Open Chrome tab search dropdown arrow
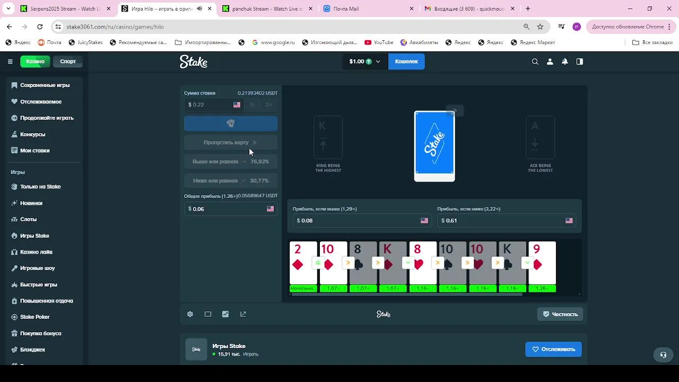The height and width of the screenshot is (382, 679). [8, 8]
